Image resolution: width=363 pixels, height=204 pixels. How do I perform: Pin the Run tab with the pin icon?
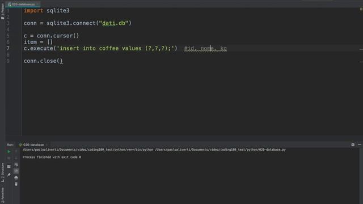(x=9, y=175)
